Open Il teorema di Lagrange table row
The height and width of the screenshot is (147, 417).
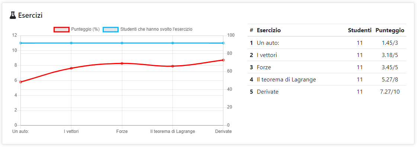[x=327, y=80]
